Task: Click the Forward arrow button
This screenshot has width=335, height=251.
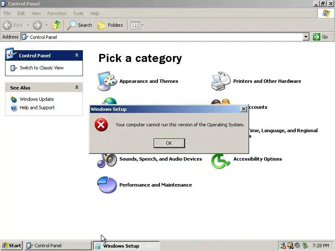Action: pyautogui.click(x=37, y=25)
